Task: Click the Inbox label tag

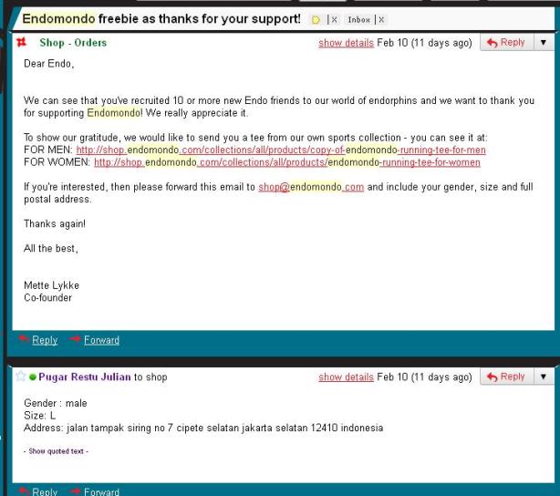Action: (358, 20)
